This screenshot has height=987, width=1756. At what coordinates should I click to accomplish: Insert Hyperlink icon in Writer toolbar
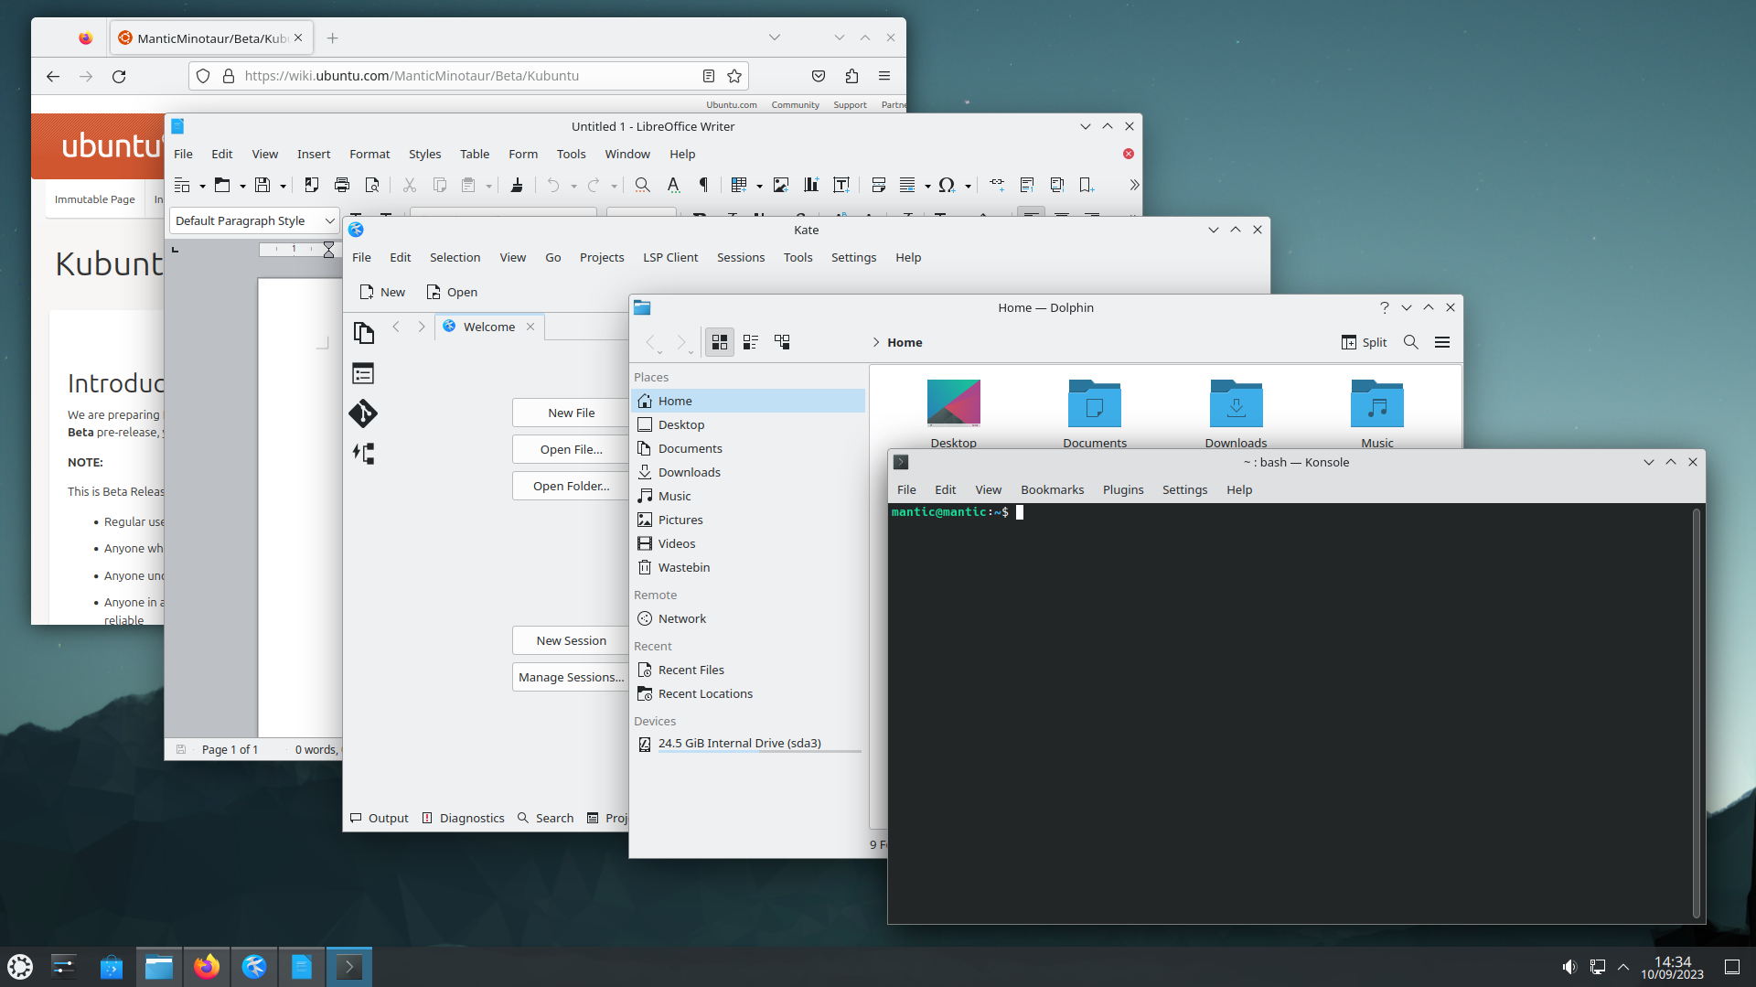click(x=997, y=185)
